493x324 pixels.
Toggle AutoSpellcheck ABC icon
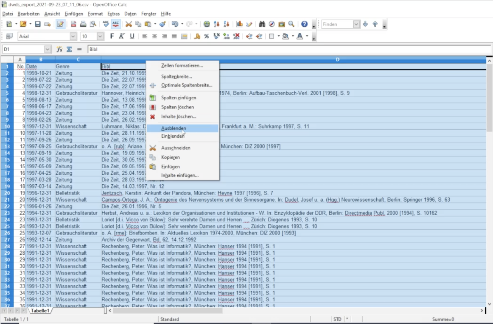115,24
